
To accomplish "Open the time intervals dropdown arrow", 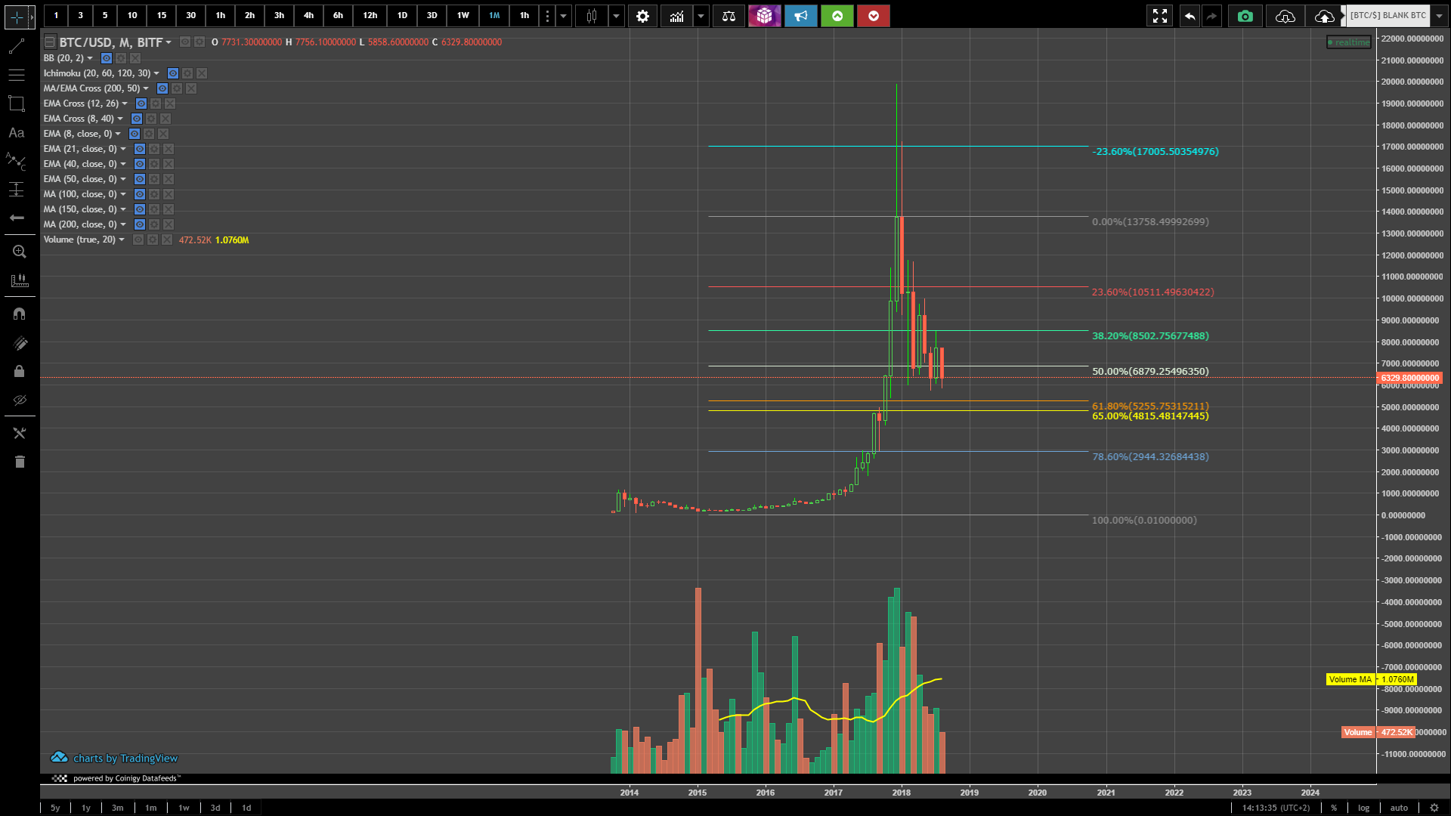I will pyautogui.click(x=563, y=16).
